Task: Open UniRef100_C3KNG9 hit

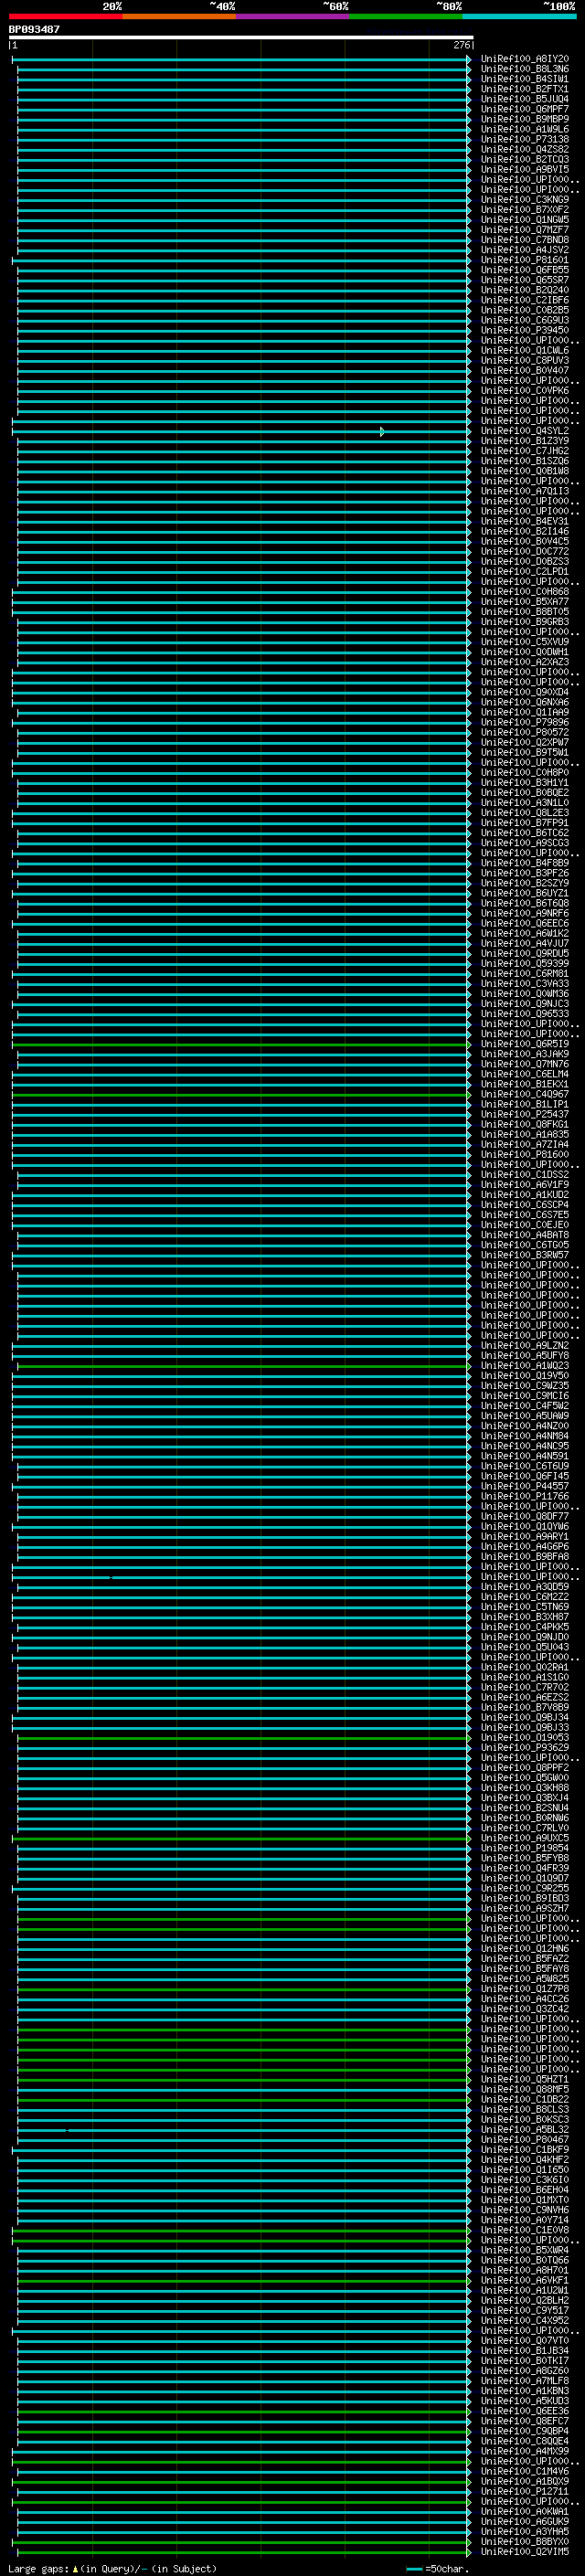Action: pyautogui.click(x=525, y=199)
